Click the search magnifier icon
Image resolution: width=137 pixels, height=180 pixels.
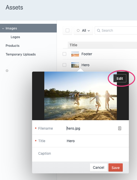tap(99, 30)
